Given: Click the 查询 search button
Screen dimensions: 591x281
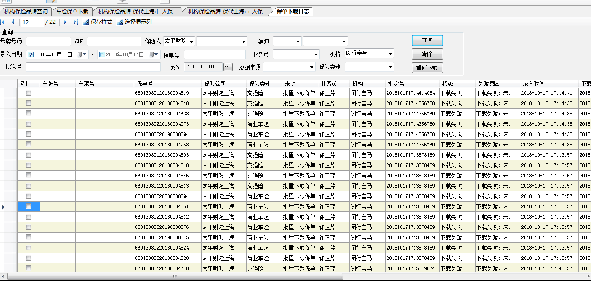Looking at the screenshot, I should [x=427, y=41].
